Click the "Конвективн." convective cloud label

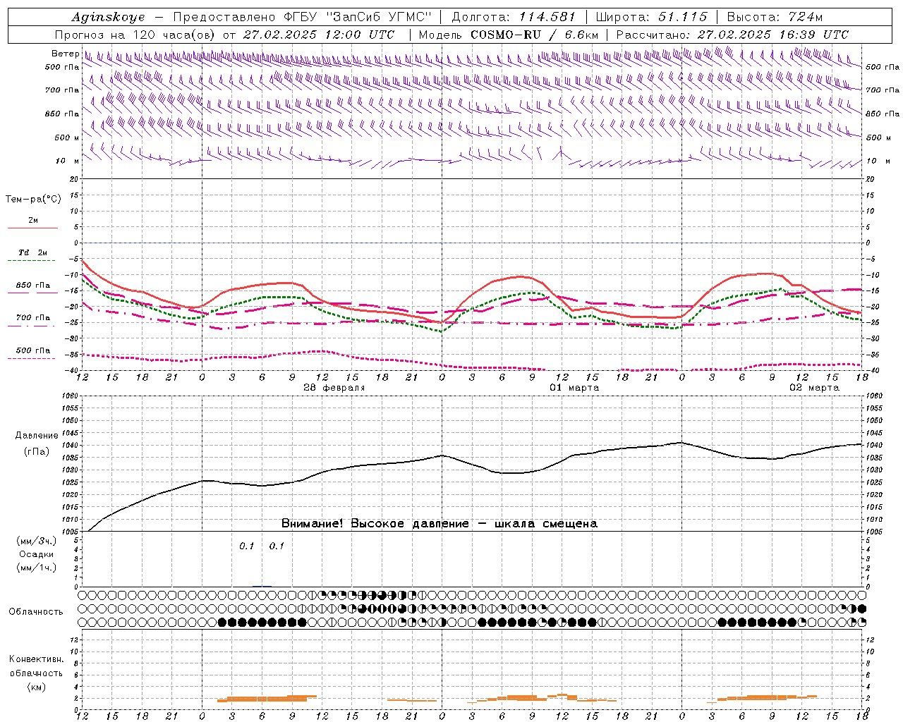point(36,659)
